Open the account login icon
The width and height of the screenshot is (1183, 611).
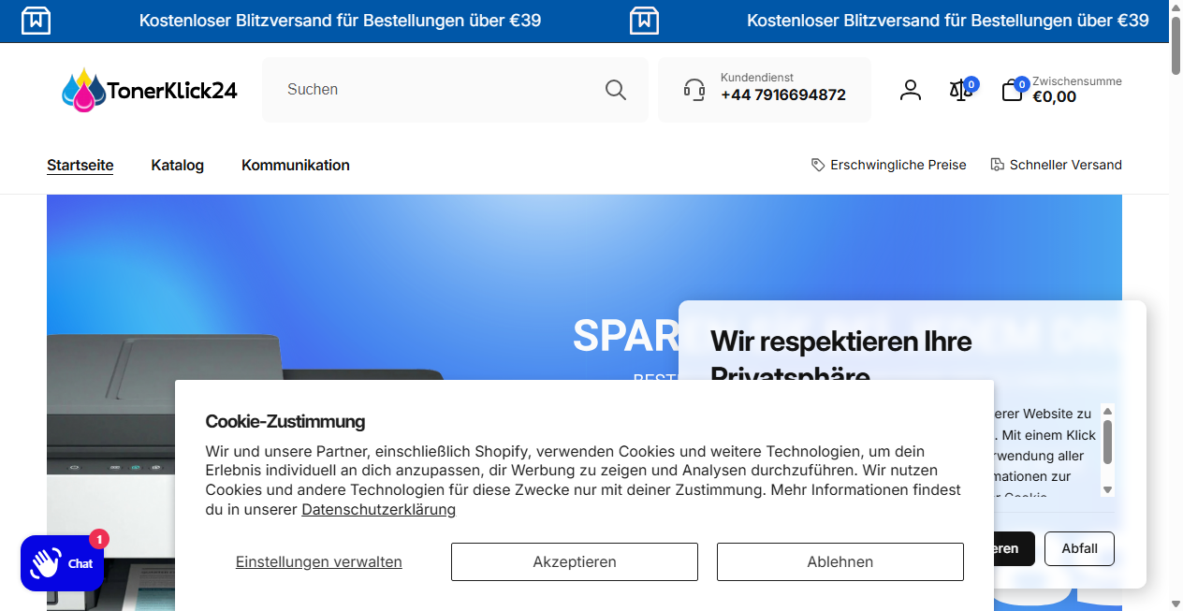(x=910, y=89)
